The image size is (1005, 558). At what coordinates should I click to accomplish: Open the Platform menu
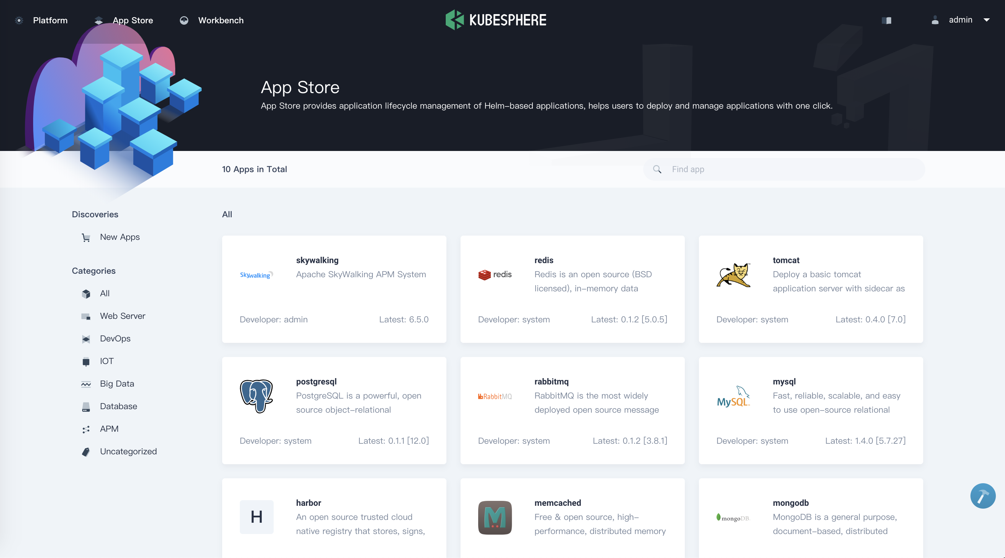click(x=50, y=20)
